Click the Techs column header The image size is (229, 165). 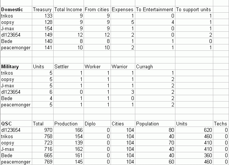click(x=221, y=124)
